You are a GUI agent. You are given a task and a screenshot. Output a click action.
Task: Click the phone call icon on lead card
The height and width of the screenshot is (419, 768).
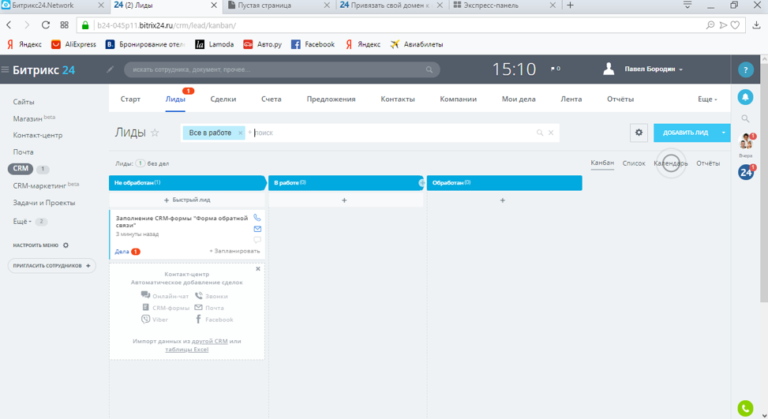(257, 218)
